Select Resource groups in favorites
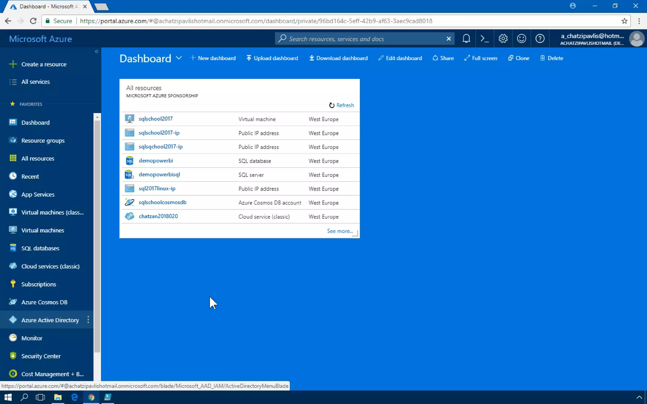The image size is (647, 404). pos(43,140)
